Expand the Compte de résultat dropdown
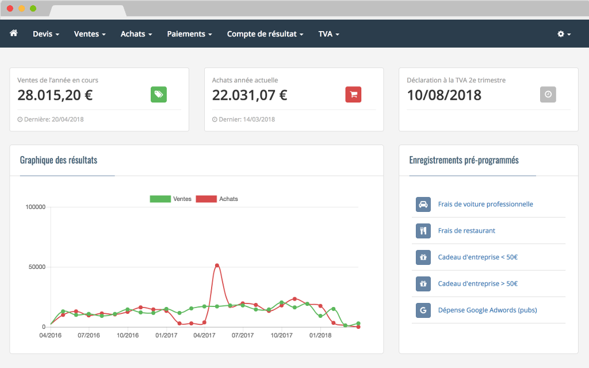 [265, 34]
